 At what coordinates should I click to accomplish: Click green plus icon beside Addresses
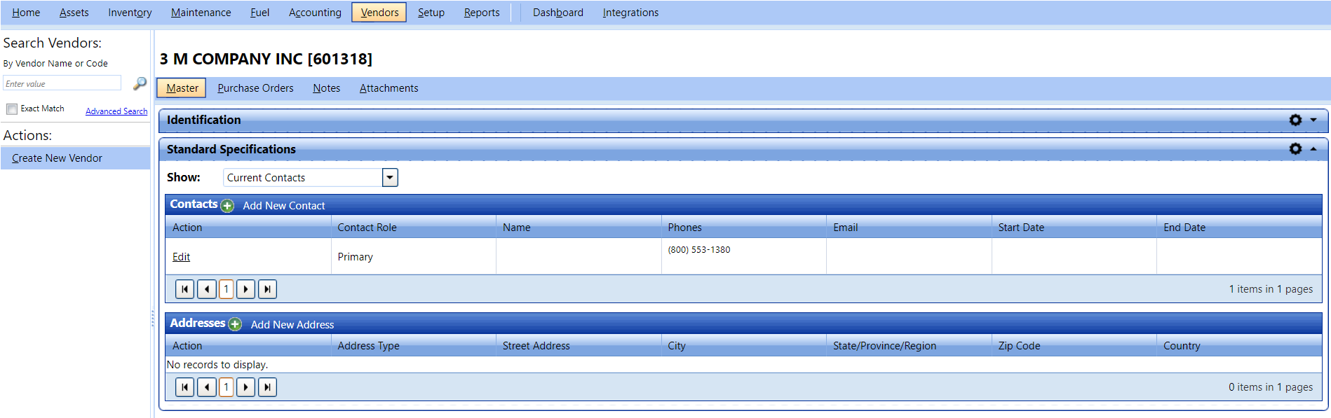pos(235,324)
